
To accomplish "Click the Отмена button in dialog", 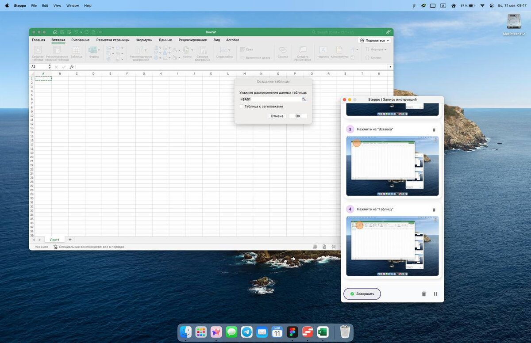I will point(277,116).
